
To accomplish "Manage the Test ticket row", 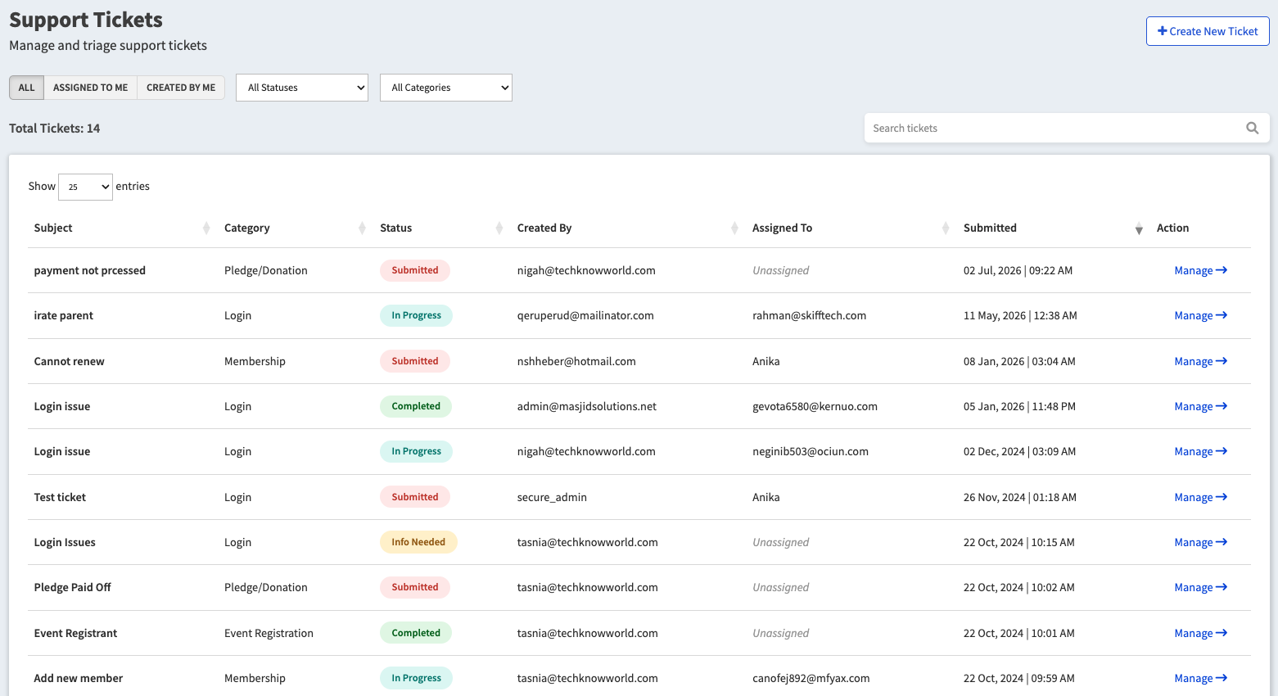I will point(1200,497).
